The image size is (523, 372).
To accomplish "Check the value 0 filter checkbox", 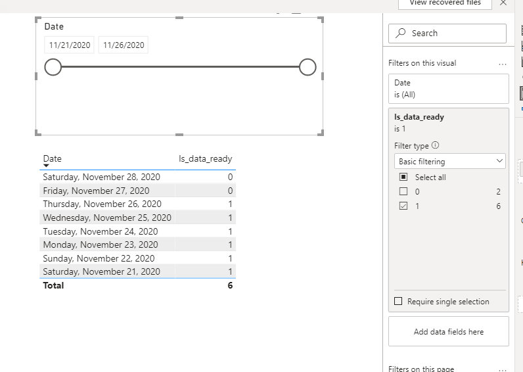I will tap(403, 191).
